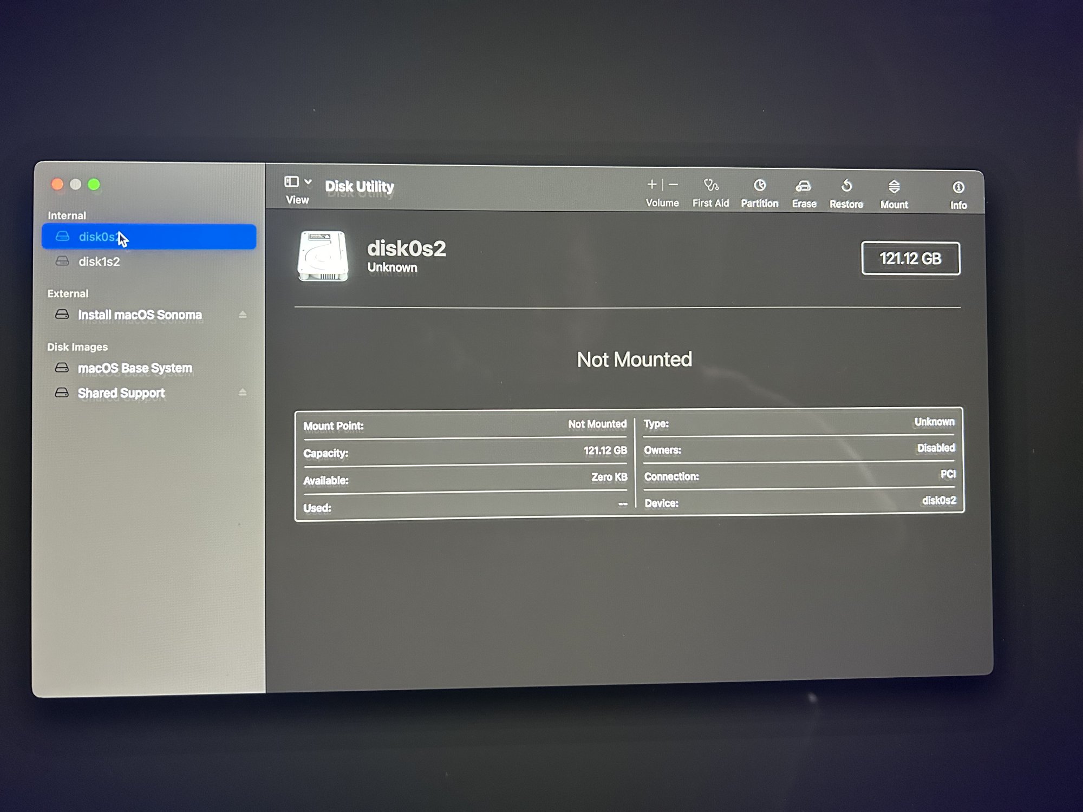Click the First Aid stethoscope icon
The height and width of the screenshot is (812, 1083).
click(x=710, y=186)
